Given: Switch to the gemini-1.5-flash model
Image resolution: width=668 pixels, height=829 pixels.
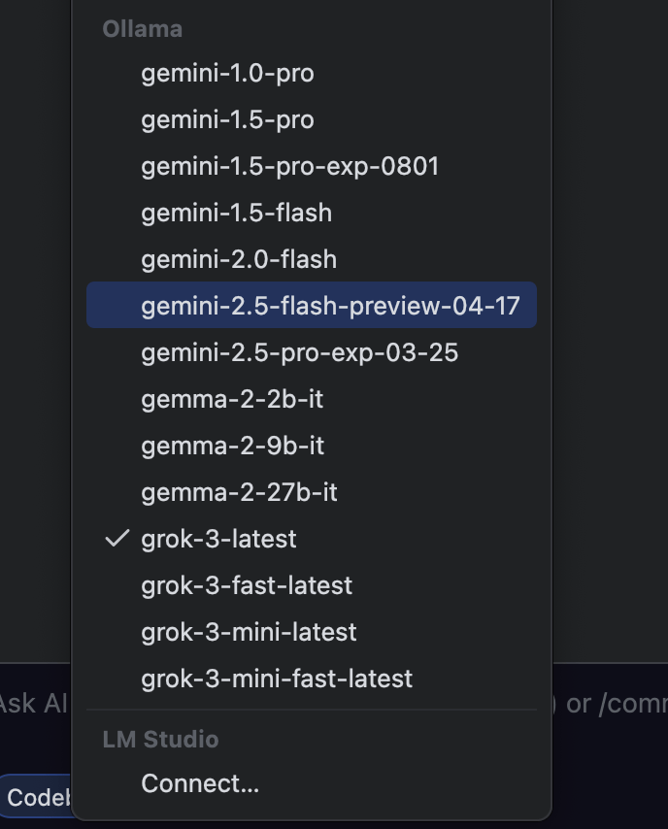Looking at the screenshot, I should pyautogui.click(x=236, y=213).
